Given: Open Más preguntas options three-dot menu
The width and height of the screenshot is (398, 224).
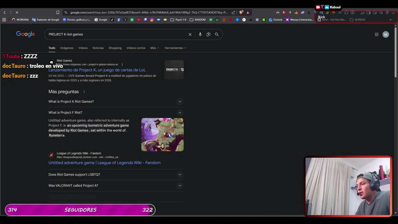Looking at the screenshot, I should 84,92.
